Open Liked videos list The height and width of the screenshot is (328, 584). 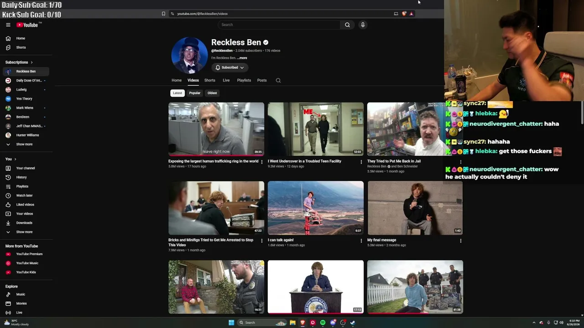click(26, 205)
